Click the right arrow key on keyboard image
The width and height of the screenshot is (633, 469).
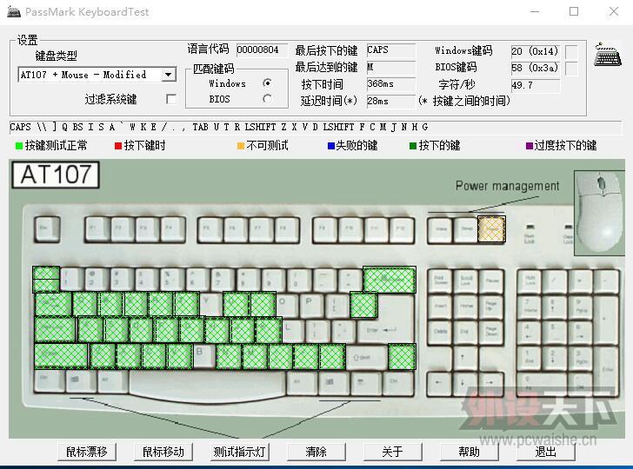click(x=490, y=383)
